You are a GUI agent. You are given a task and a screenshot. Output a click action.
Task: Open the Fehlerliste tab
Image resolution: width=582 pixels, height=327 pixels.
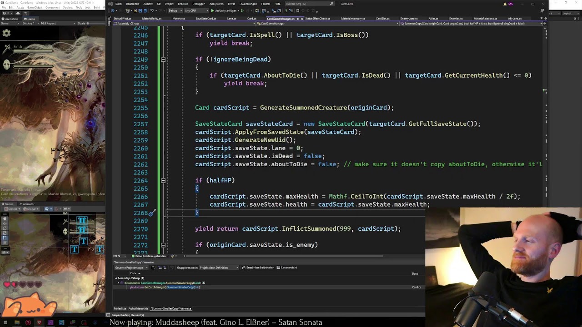(120, 308)
